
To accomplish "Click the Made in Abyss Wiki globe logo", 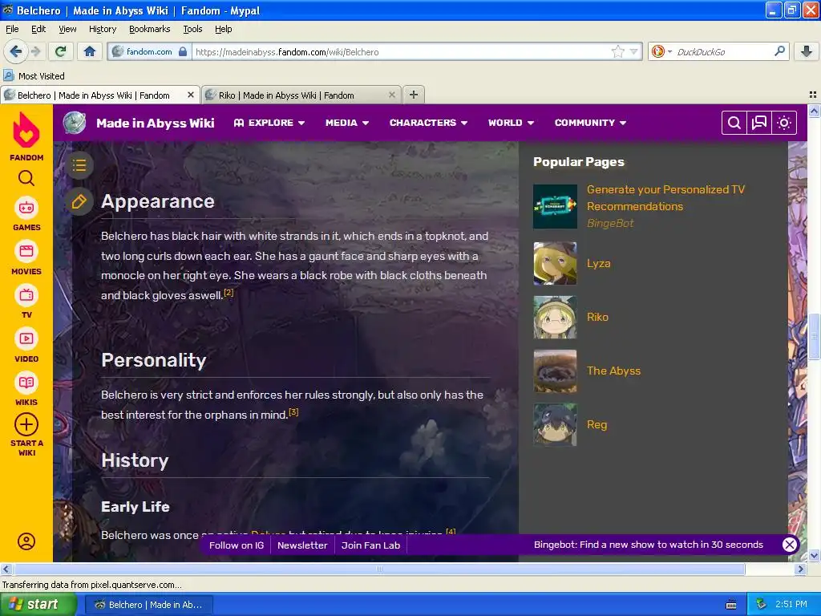I will coord(75,123).
